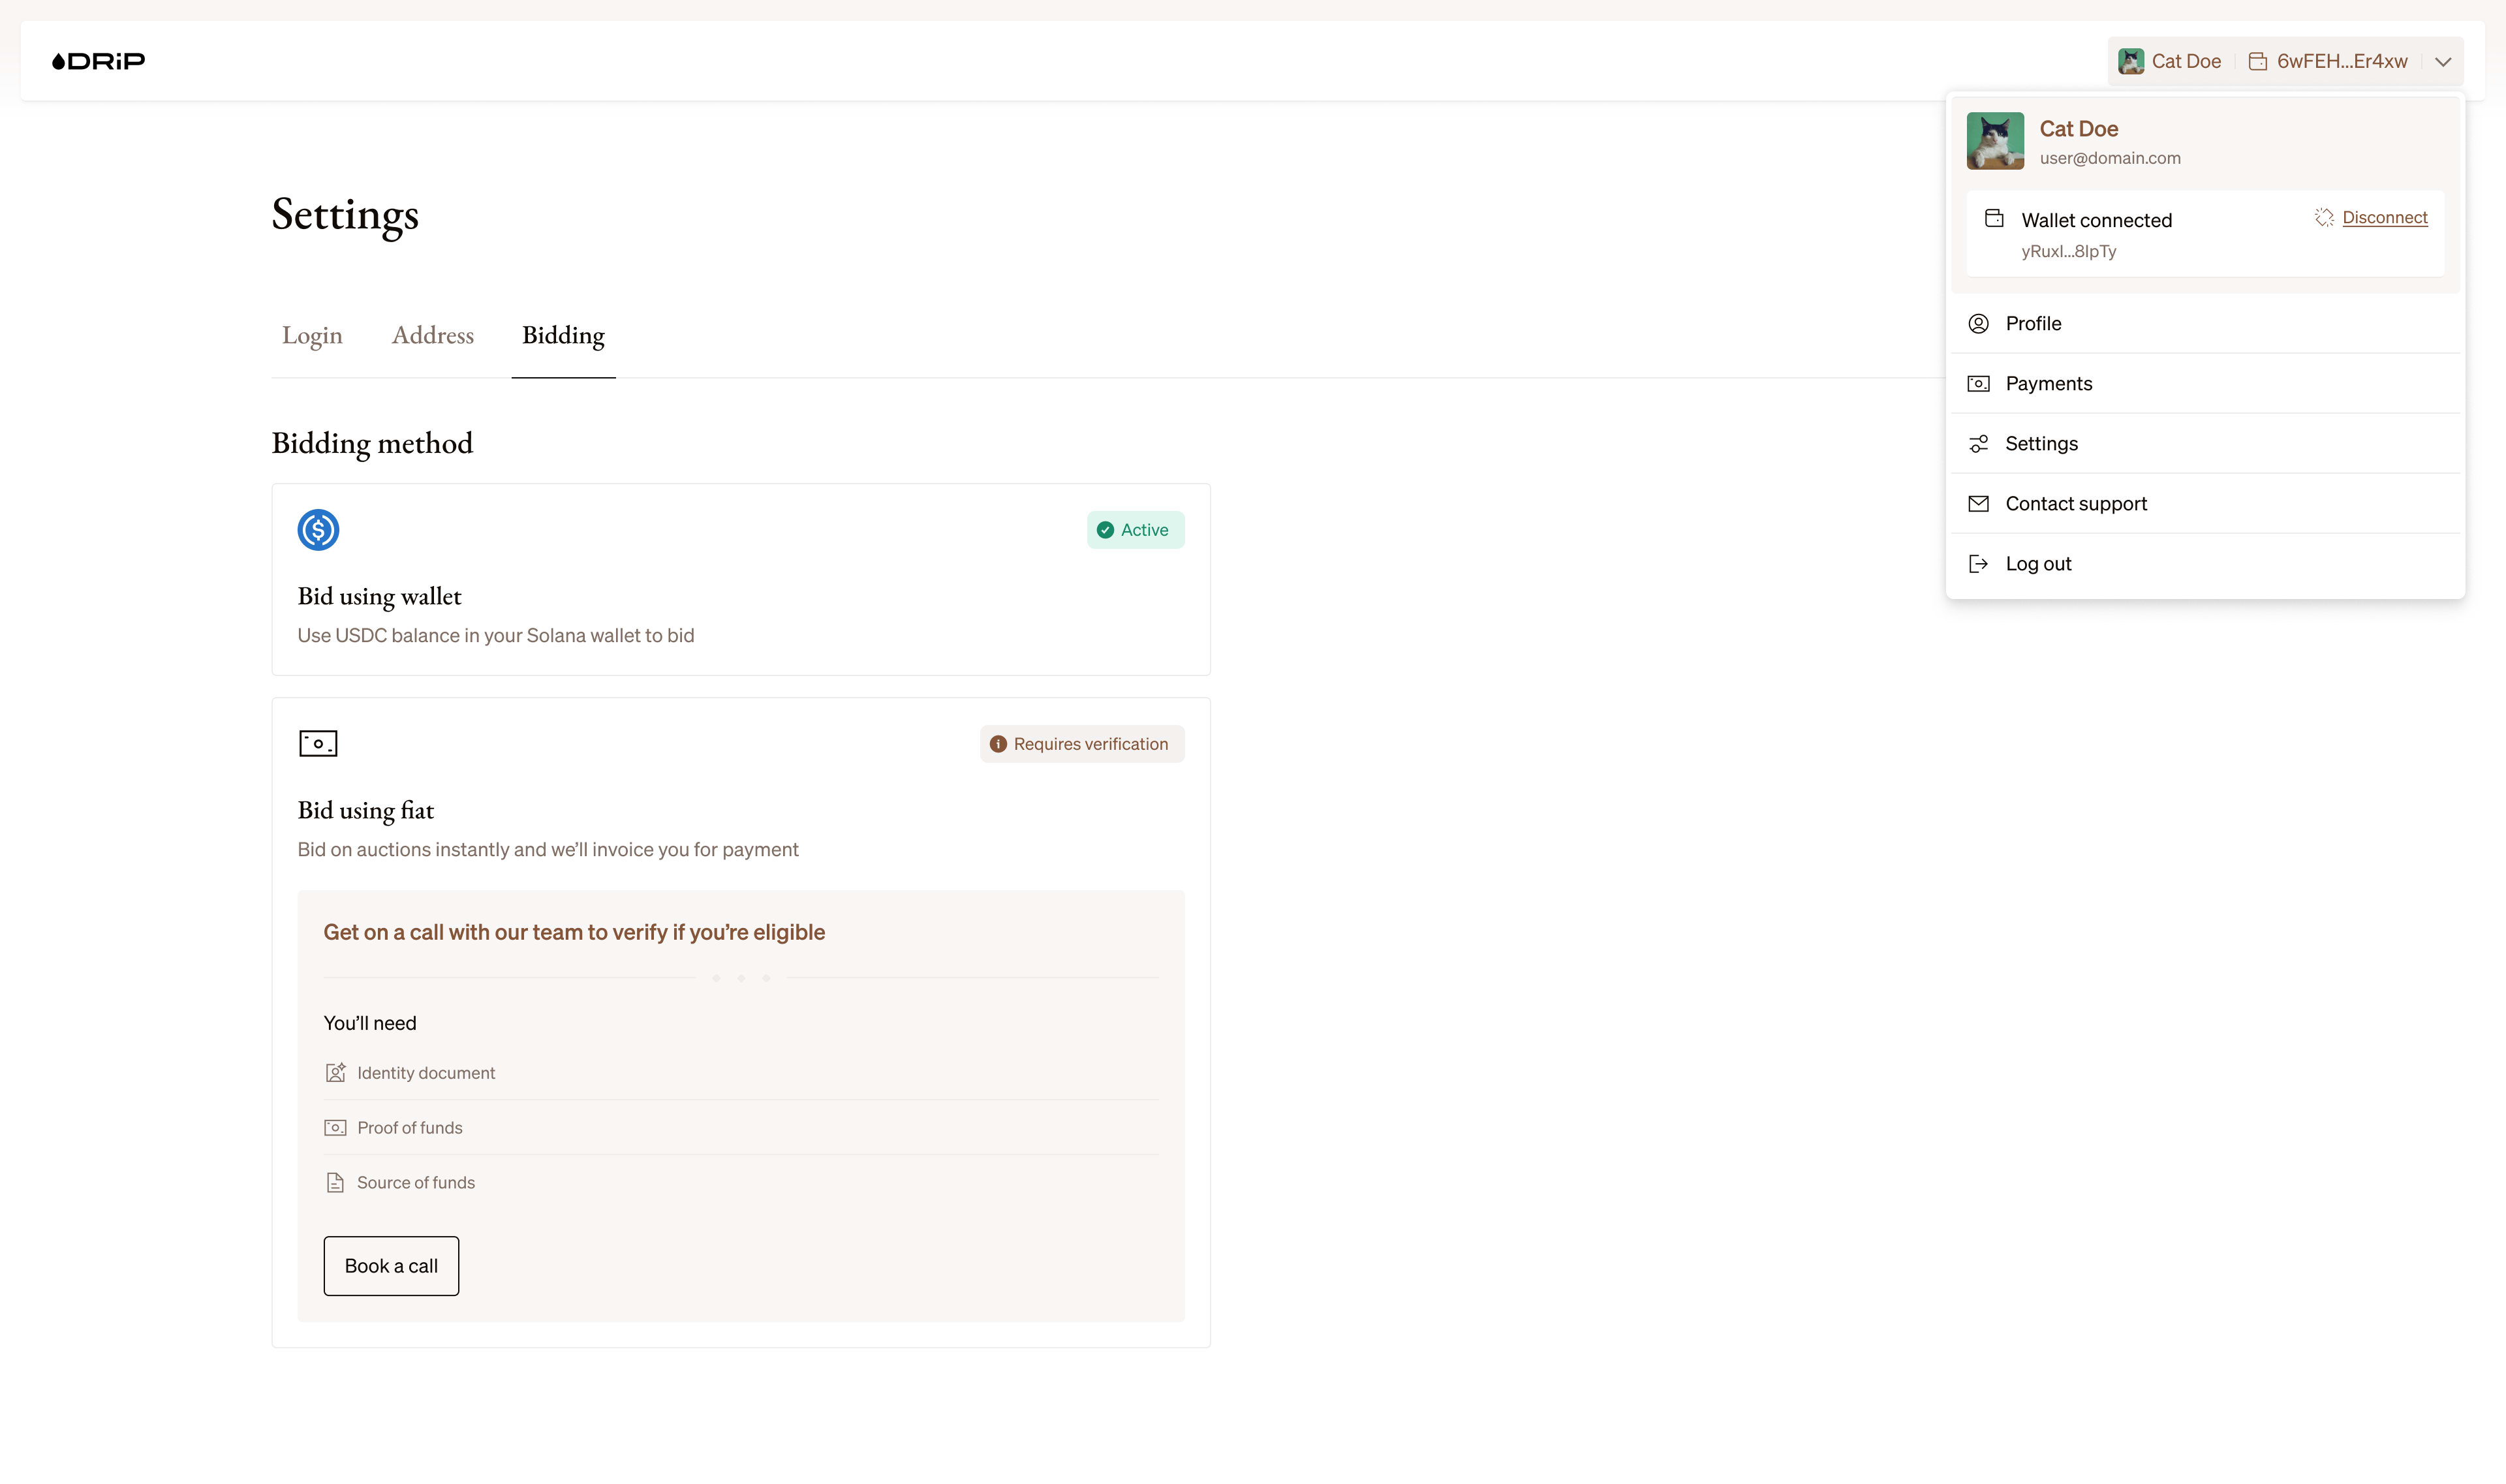Image resolution: width=2506 pixels, height=1484 pixels.
Task: Click the wallet icon beside Wallet connected
Action: point(1994,218)
